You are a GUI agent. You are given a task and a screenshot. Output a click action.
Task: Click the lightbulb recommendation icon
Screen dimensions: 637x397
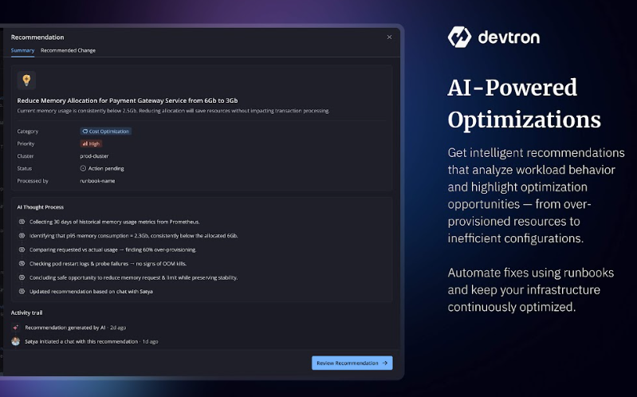(x=26, y=81)
